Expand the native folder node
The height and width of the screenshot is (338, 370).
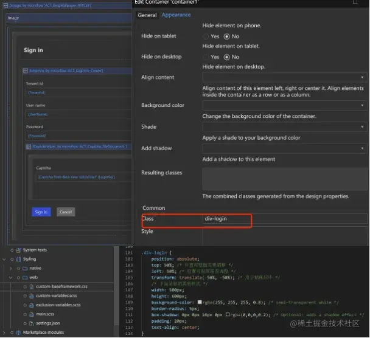[x=10, y=269]
